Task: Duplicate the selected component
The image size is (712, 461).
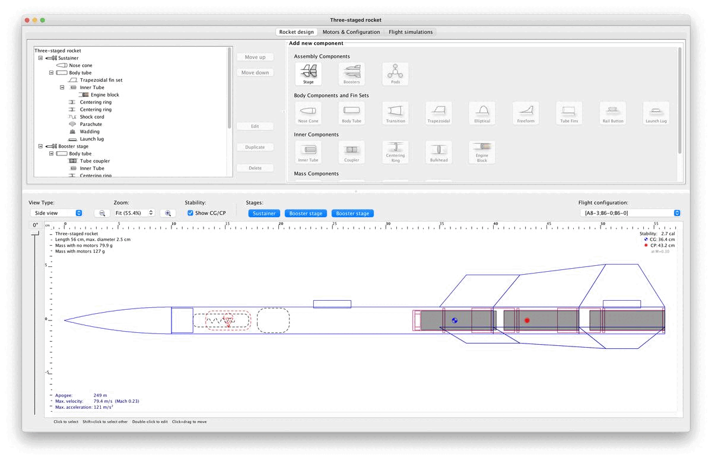Action: [255, 147]
